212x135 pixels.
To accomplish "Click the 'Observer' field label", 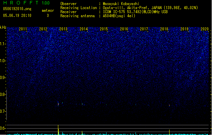I will [x=68, y=4].
